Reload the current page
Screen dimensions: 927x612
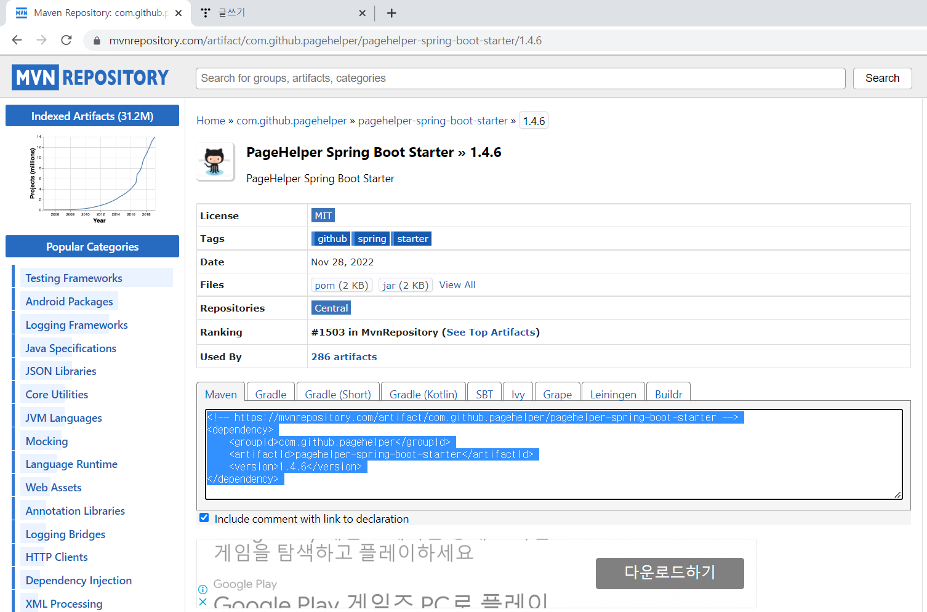(66, 40)
